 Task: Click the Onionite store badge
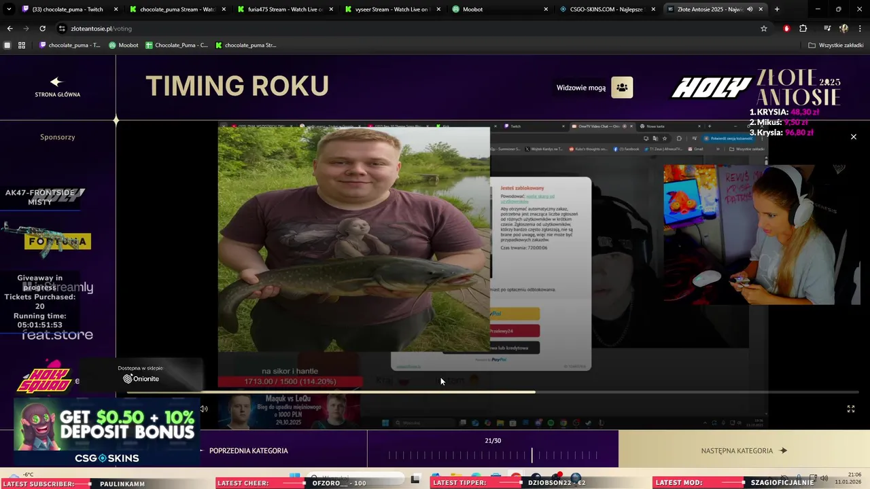click(x=141, y=374)
